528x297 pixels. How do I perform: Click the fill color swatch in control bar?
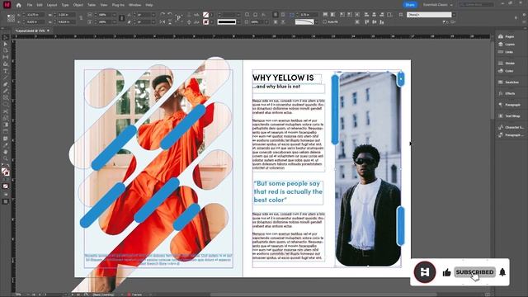tap(205, 15)
